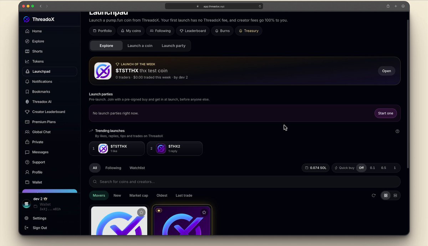Open Global Chat from the sidebar
The height and width of the screenshot is (246, 428).
pyautogui.click(x=50, y=132)
